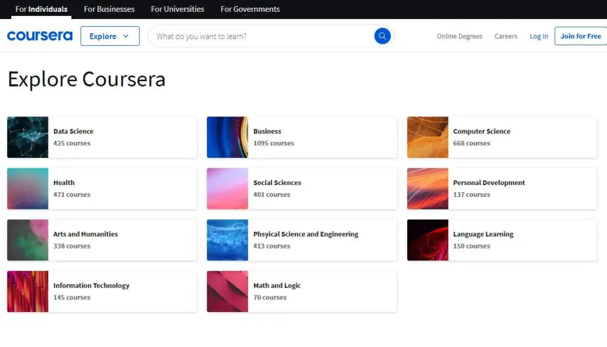
Task: Click the '145 courses' text
Action: 72,297
